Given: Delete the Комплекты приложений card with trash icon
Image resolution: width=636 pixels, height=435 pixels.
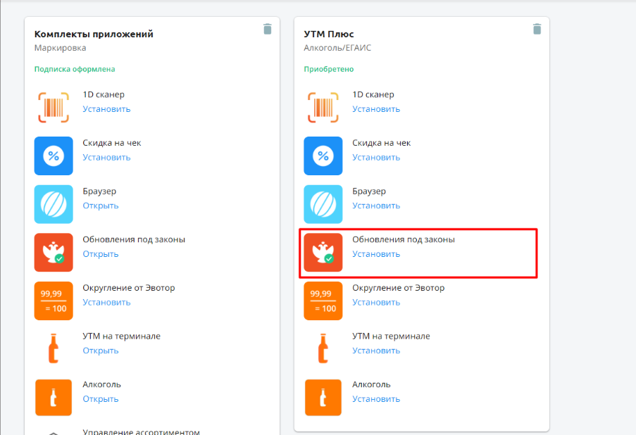Looking at the screenshot, I should pos(268,29).
